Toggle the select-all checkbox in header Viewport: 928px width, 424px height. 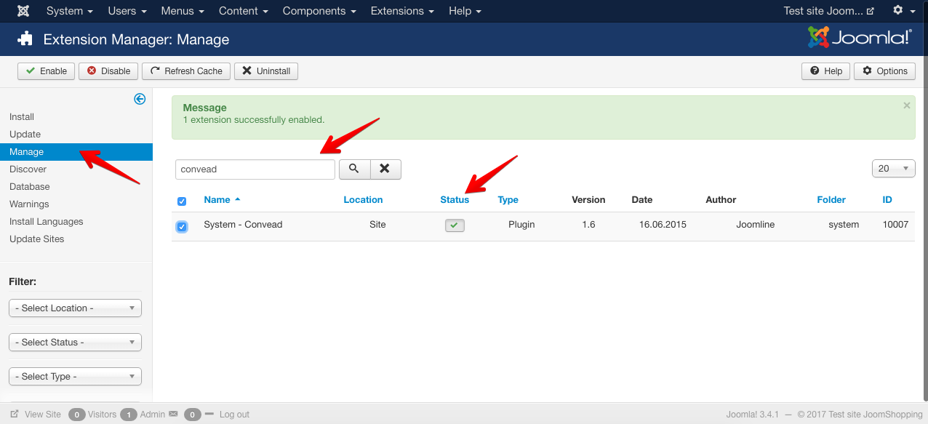(182, 201)
